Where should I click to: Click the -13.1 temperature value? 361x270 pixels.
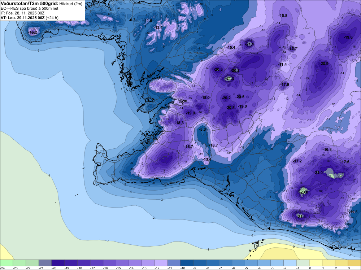coord(158,28)
